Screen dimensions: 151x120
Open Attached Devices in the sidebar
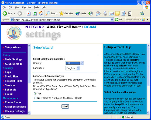click(15, 107)
